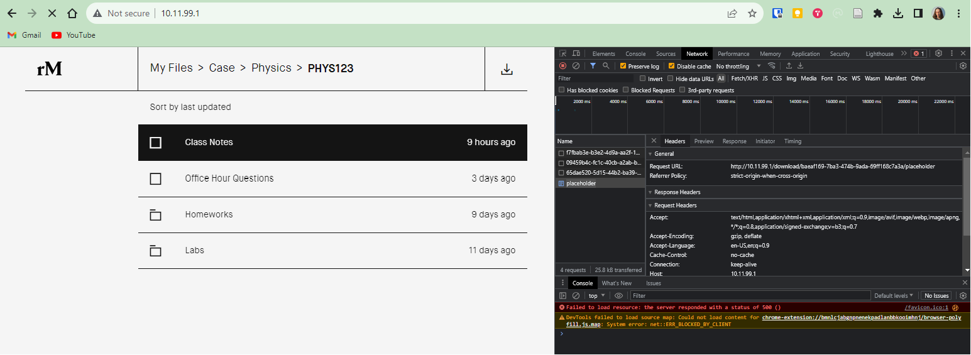Click the Export HAR download icon
Image resolution: width=971 pixels, height=355 pixels.
pos(801,66)
